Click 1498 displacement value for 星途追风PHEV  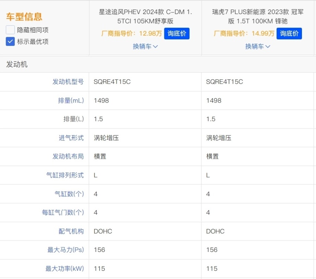[x=101, y=100]
